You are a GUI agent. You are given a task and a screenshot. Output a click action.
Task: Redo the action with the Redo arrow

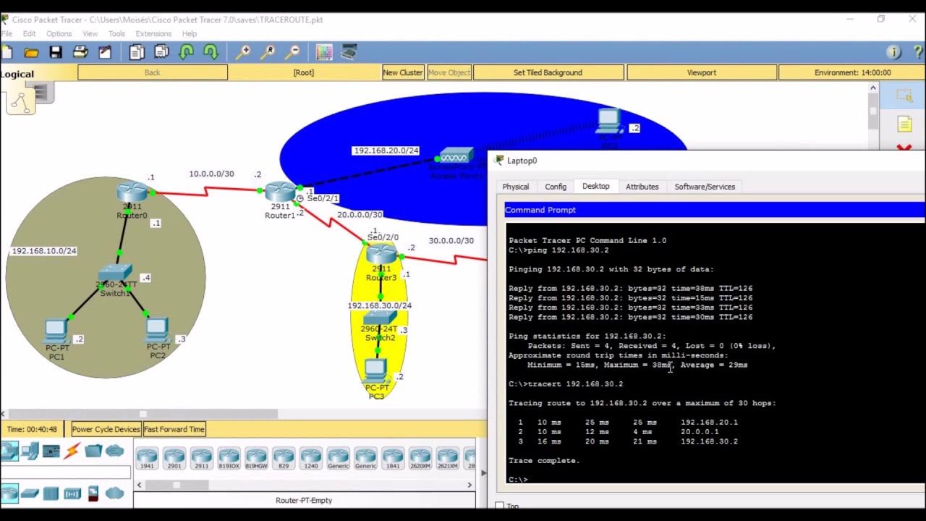[211, 52]
